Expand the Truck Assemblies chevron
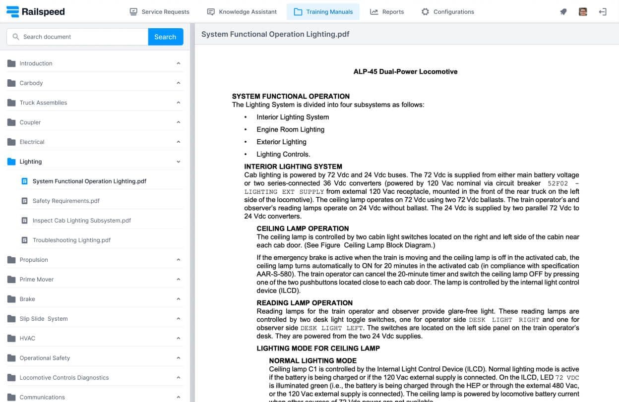The height and width of the screenshot is (402, 619). tap(179, 103)
